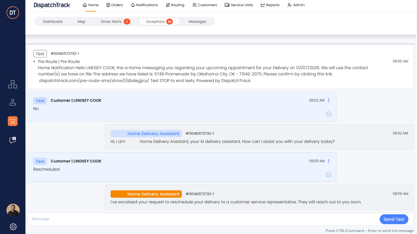Click the pre-route-sms link in the notification

[x=93, y=81]
